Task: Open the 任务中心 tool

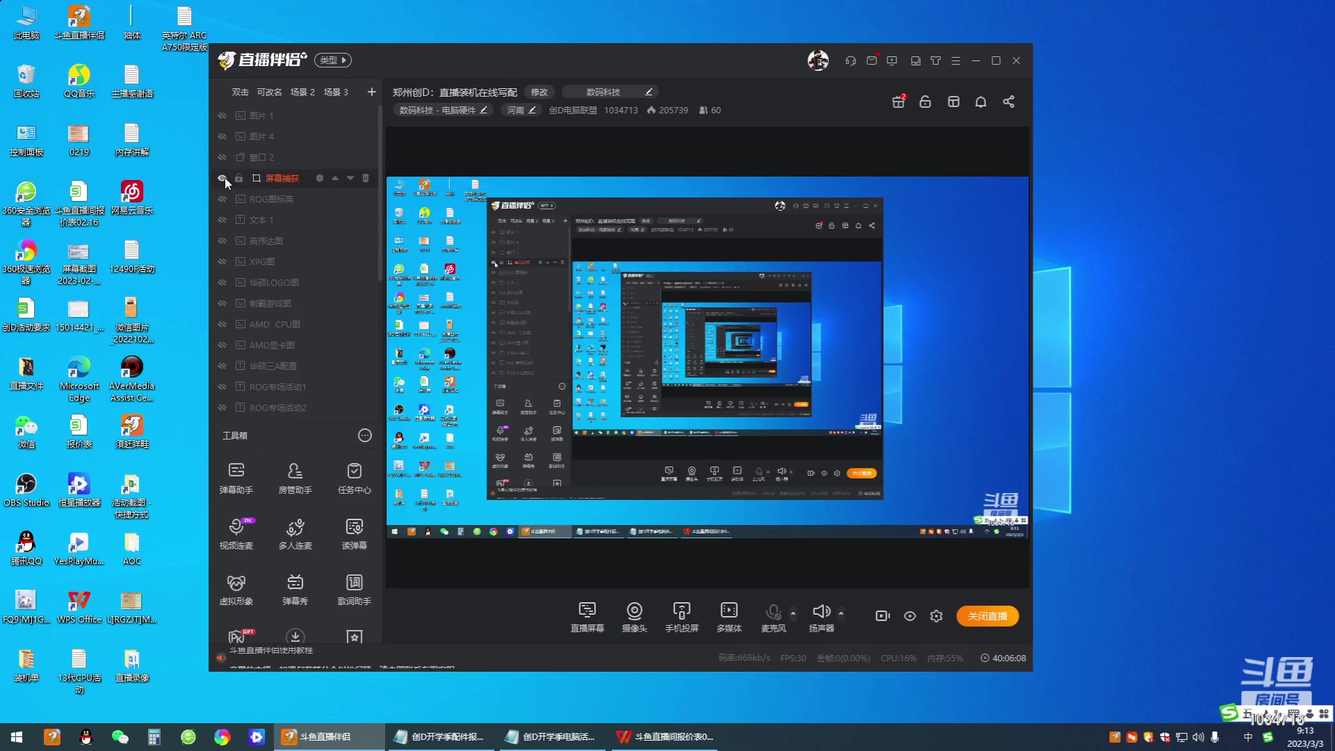Action: click(x=355, y=478)
